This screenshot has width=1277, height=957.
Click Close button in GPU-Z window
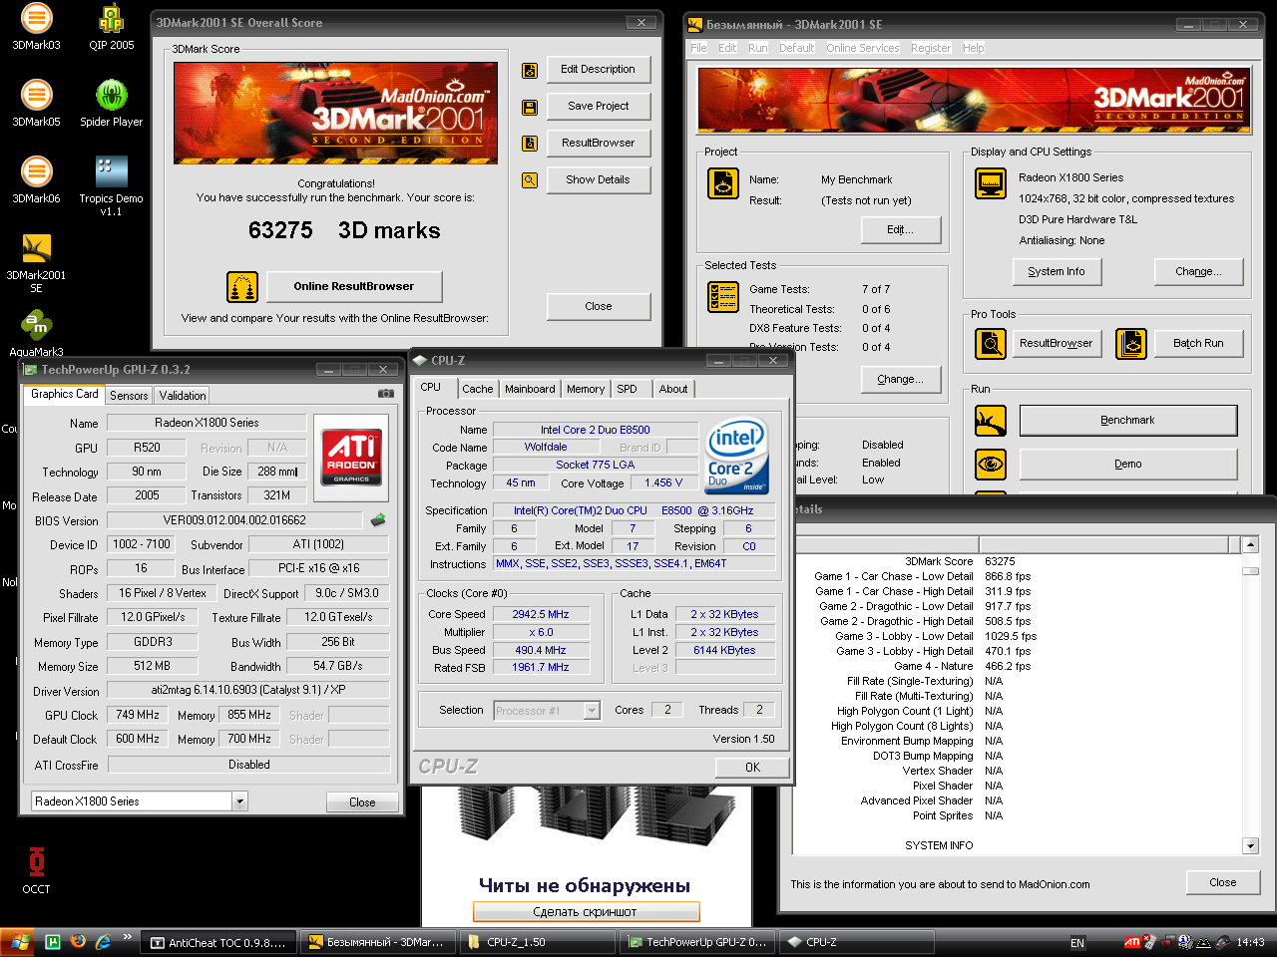pyautogui.click(x=362, y=802)
